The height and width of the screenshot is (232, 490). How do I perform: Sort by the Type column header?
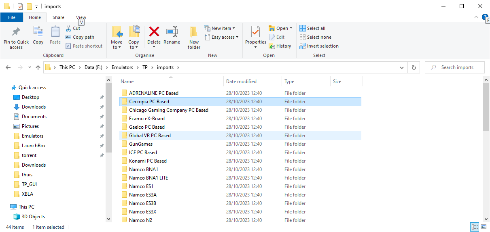click(x=306, y=82)
